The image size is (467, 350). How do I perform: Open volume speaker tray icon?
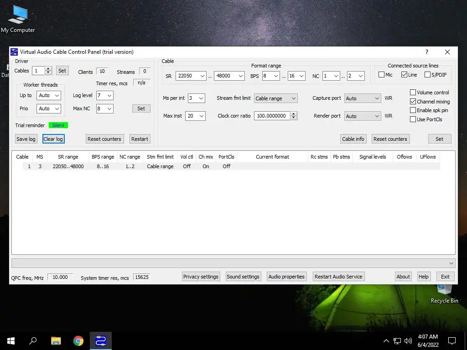point(408,341)
